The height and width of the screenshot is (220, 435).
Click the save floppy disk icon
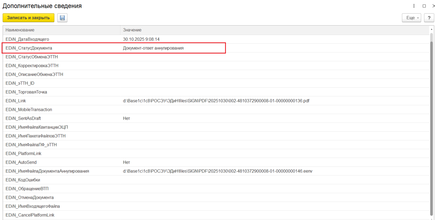(x=62, y=18)
